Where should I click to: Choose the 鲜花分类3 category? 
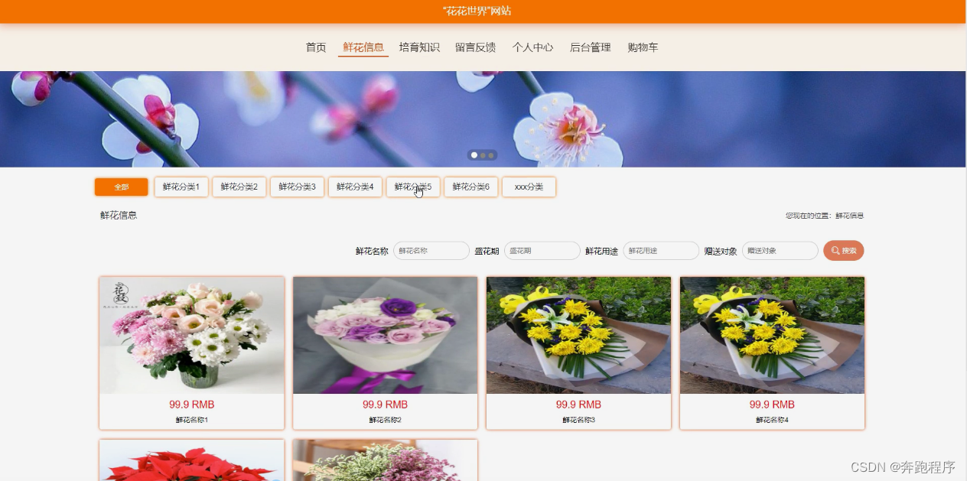297,187
